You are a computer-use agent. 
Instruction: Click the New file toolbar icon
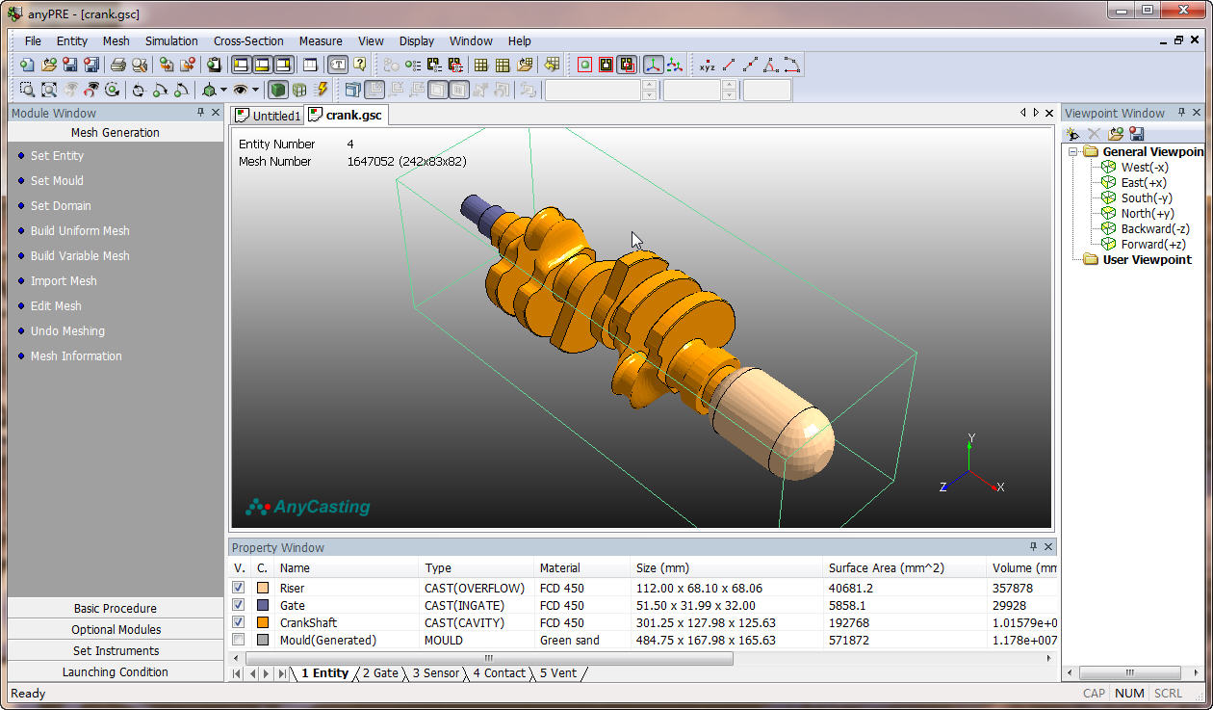pyautogui.click(x=27, y=65)
